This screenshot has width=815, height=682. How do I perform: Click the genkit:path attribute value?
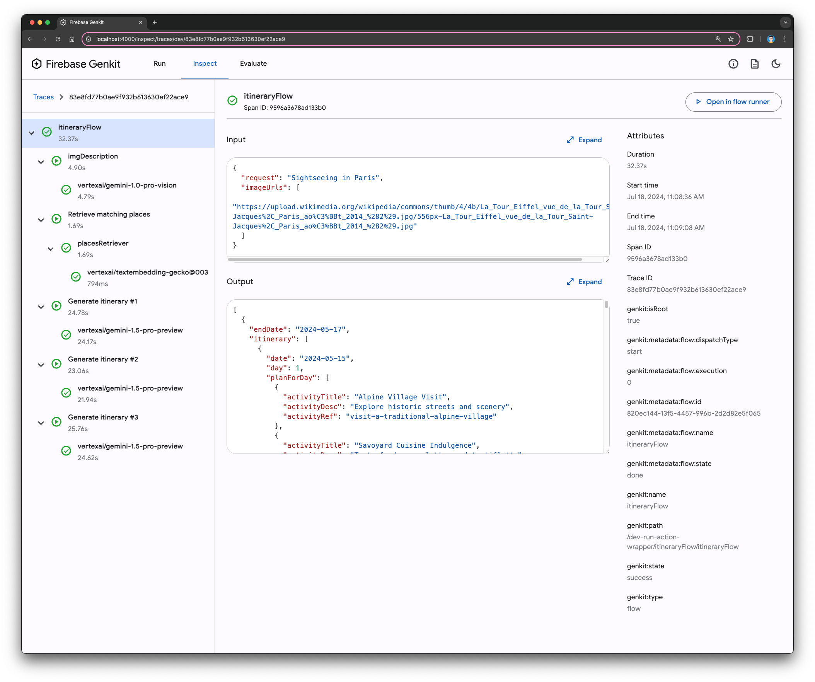pyautogui.click(x=683, y=542)
